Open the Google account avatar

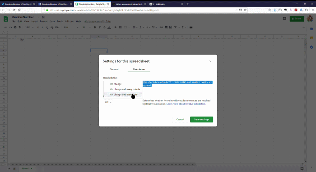point(310,18)
